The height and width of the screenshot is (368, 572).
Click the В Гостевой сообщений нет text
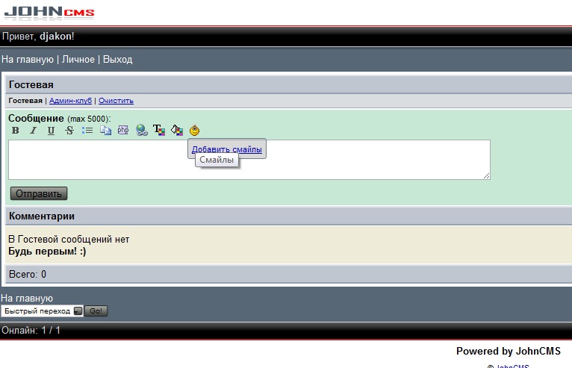point(69,240)
